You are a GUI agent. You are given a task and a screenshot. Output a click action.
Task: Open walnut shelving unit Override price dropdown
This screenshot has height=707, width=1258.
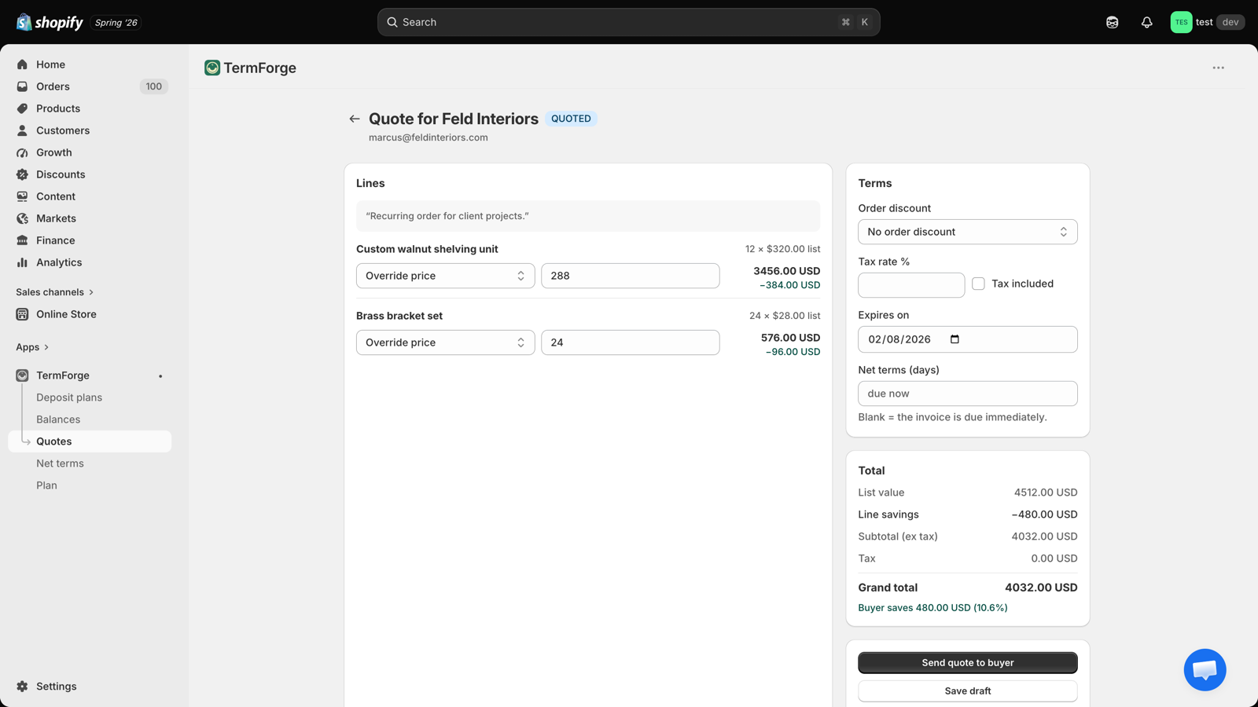pyautogui.click(x=445, y=276)
